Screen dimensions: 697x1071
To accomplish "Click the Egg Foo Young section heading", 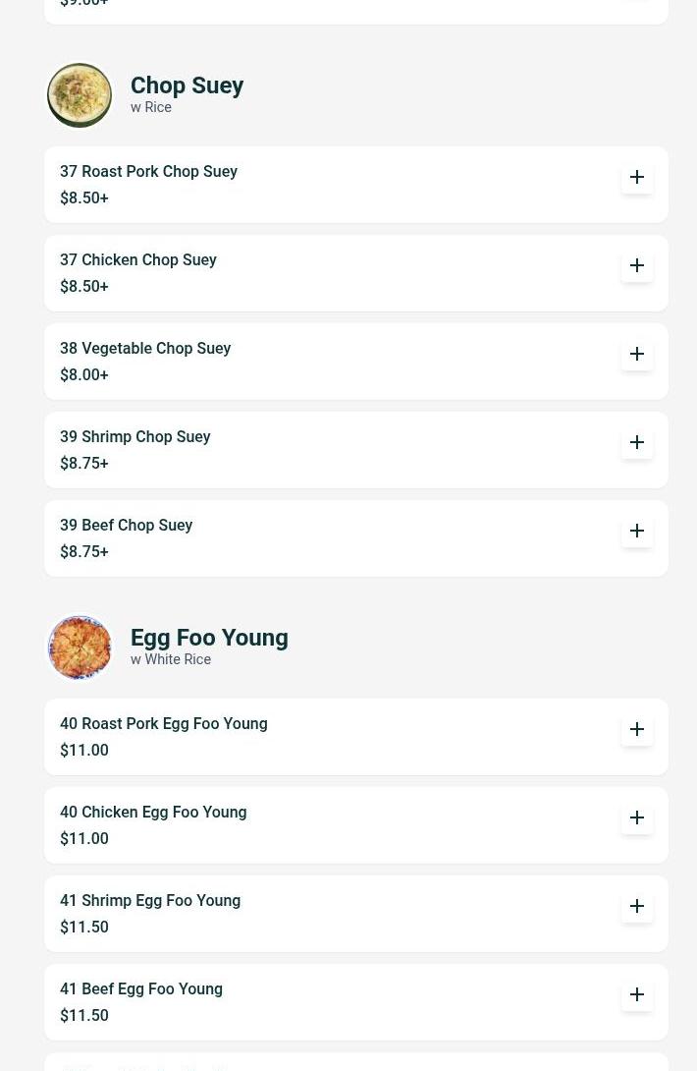I will (x=209, y=638).
